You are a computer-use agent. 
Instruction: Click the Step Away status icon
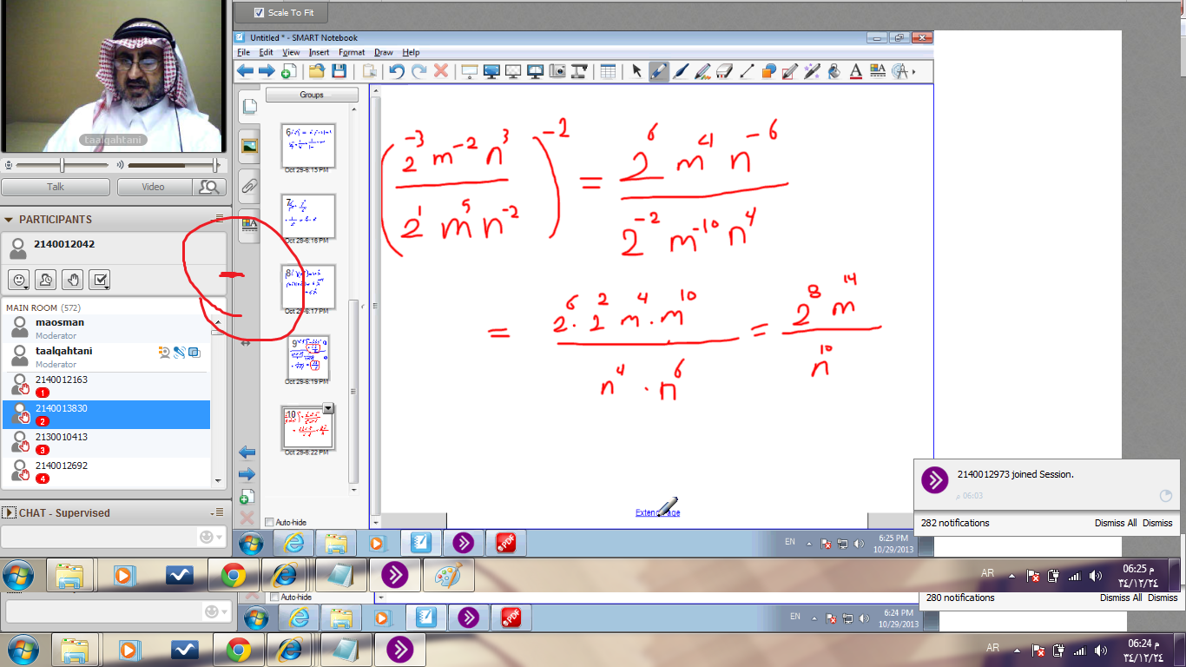[x=46, y=280]
